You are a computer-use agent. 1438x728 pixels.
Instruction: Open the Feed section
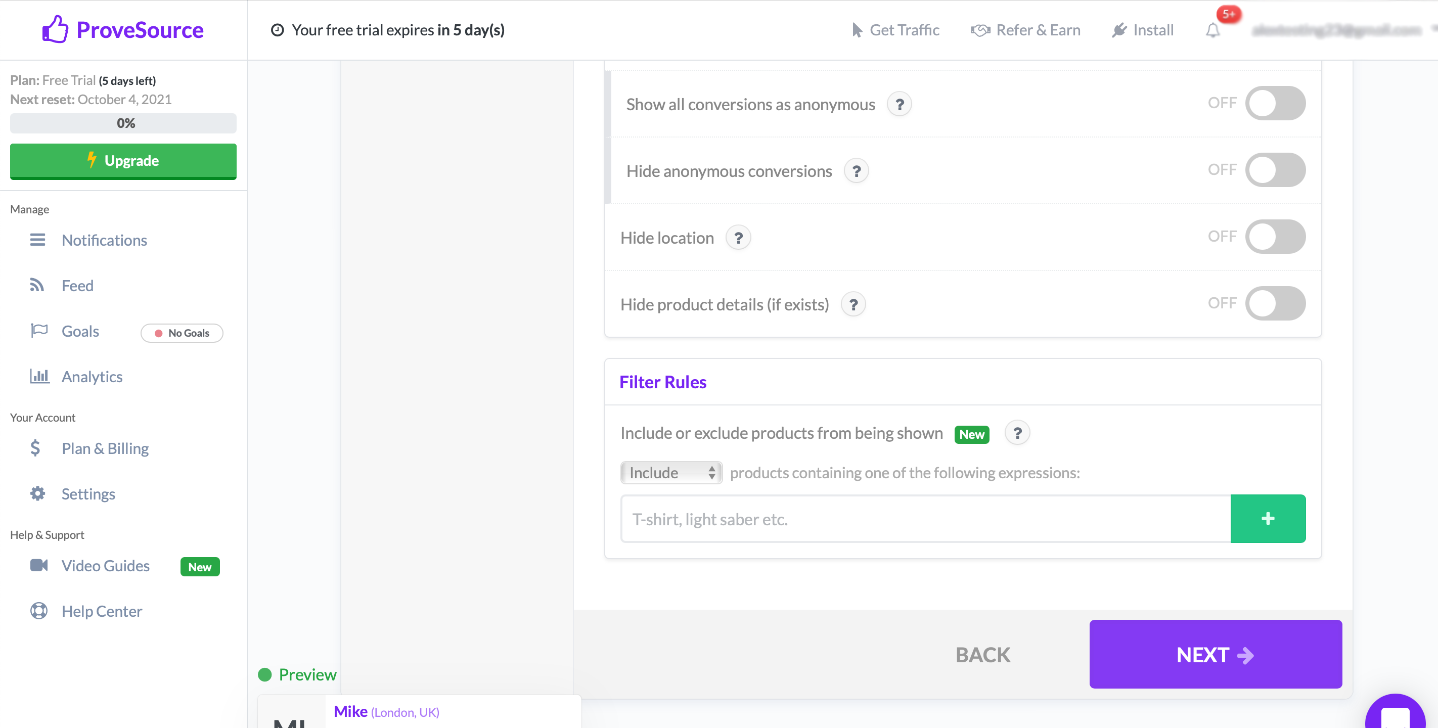pyautogui.click(x=77, y=285)
